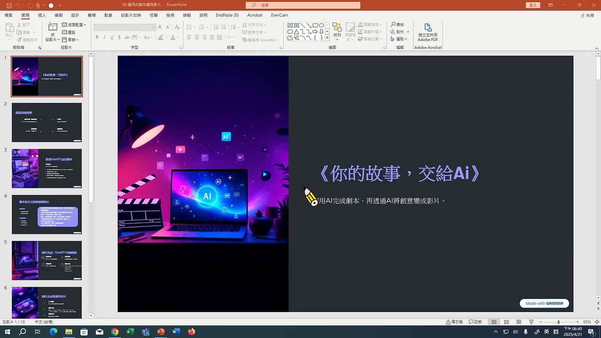Click the New Slide icon
Image resolution: width=601 pixels, height=338 pixels.
pos(53,27)
